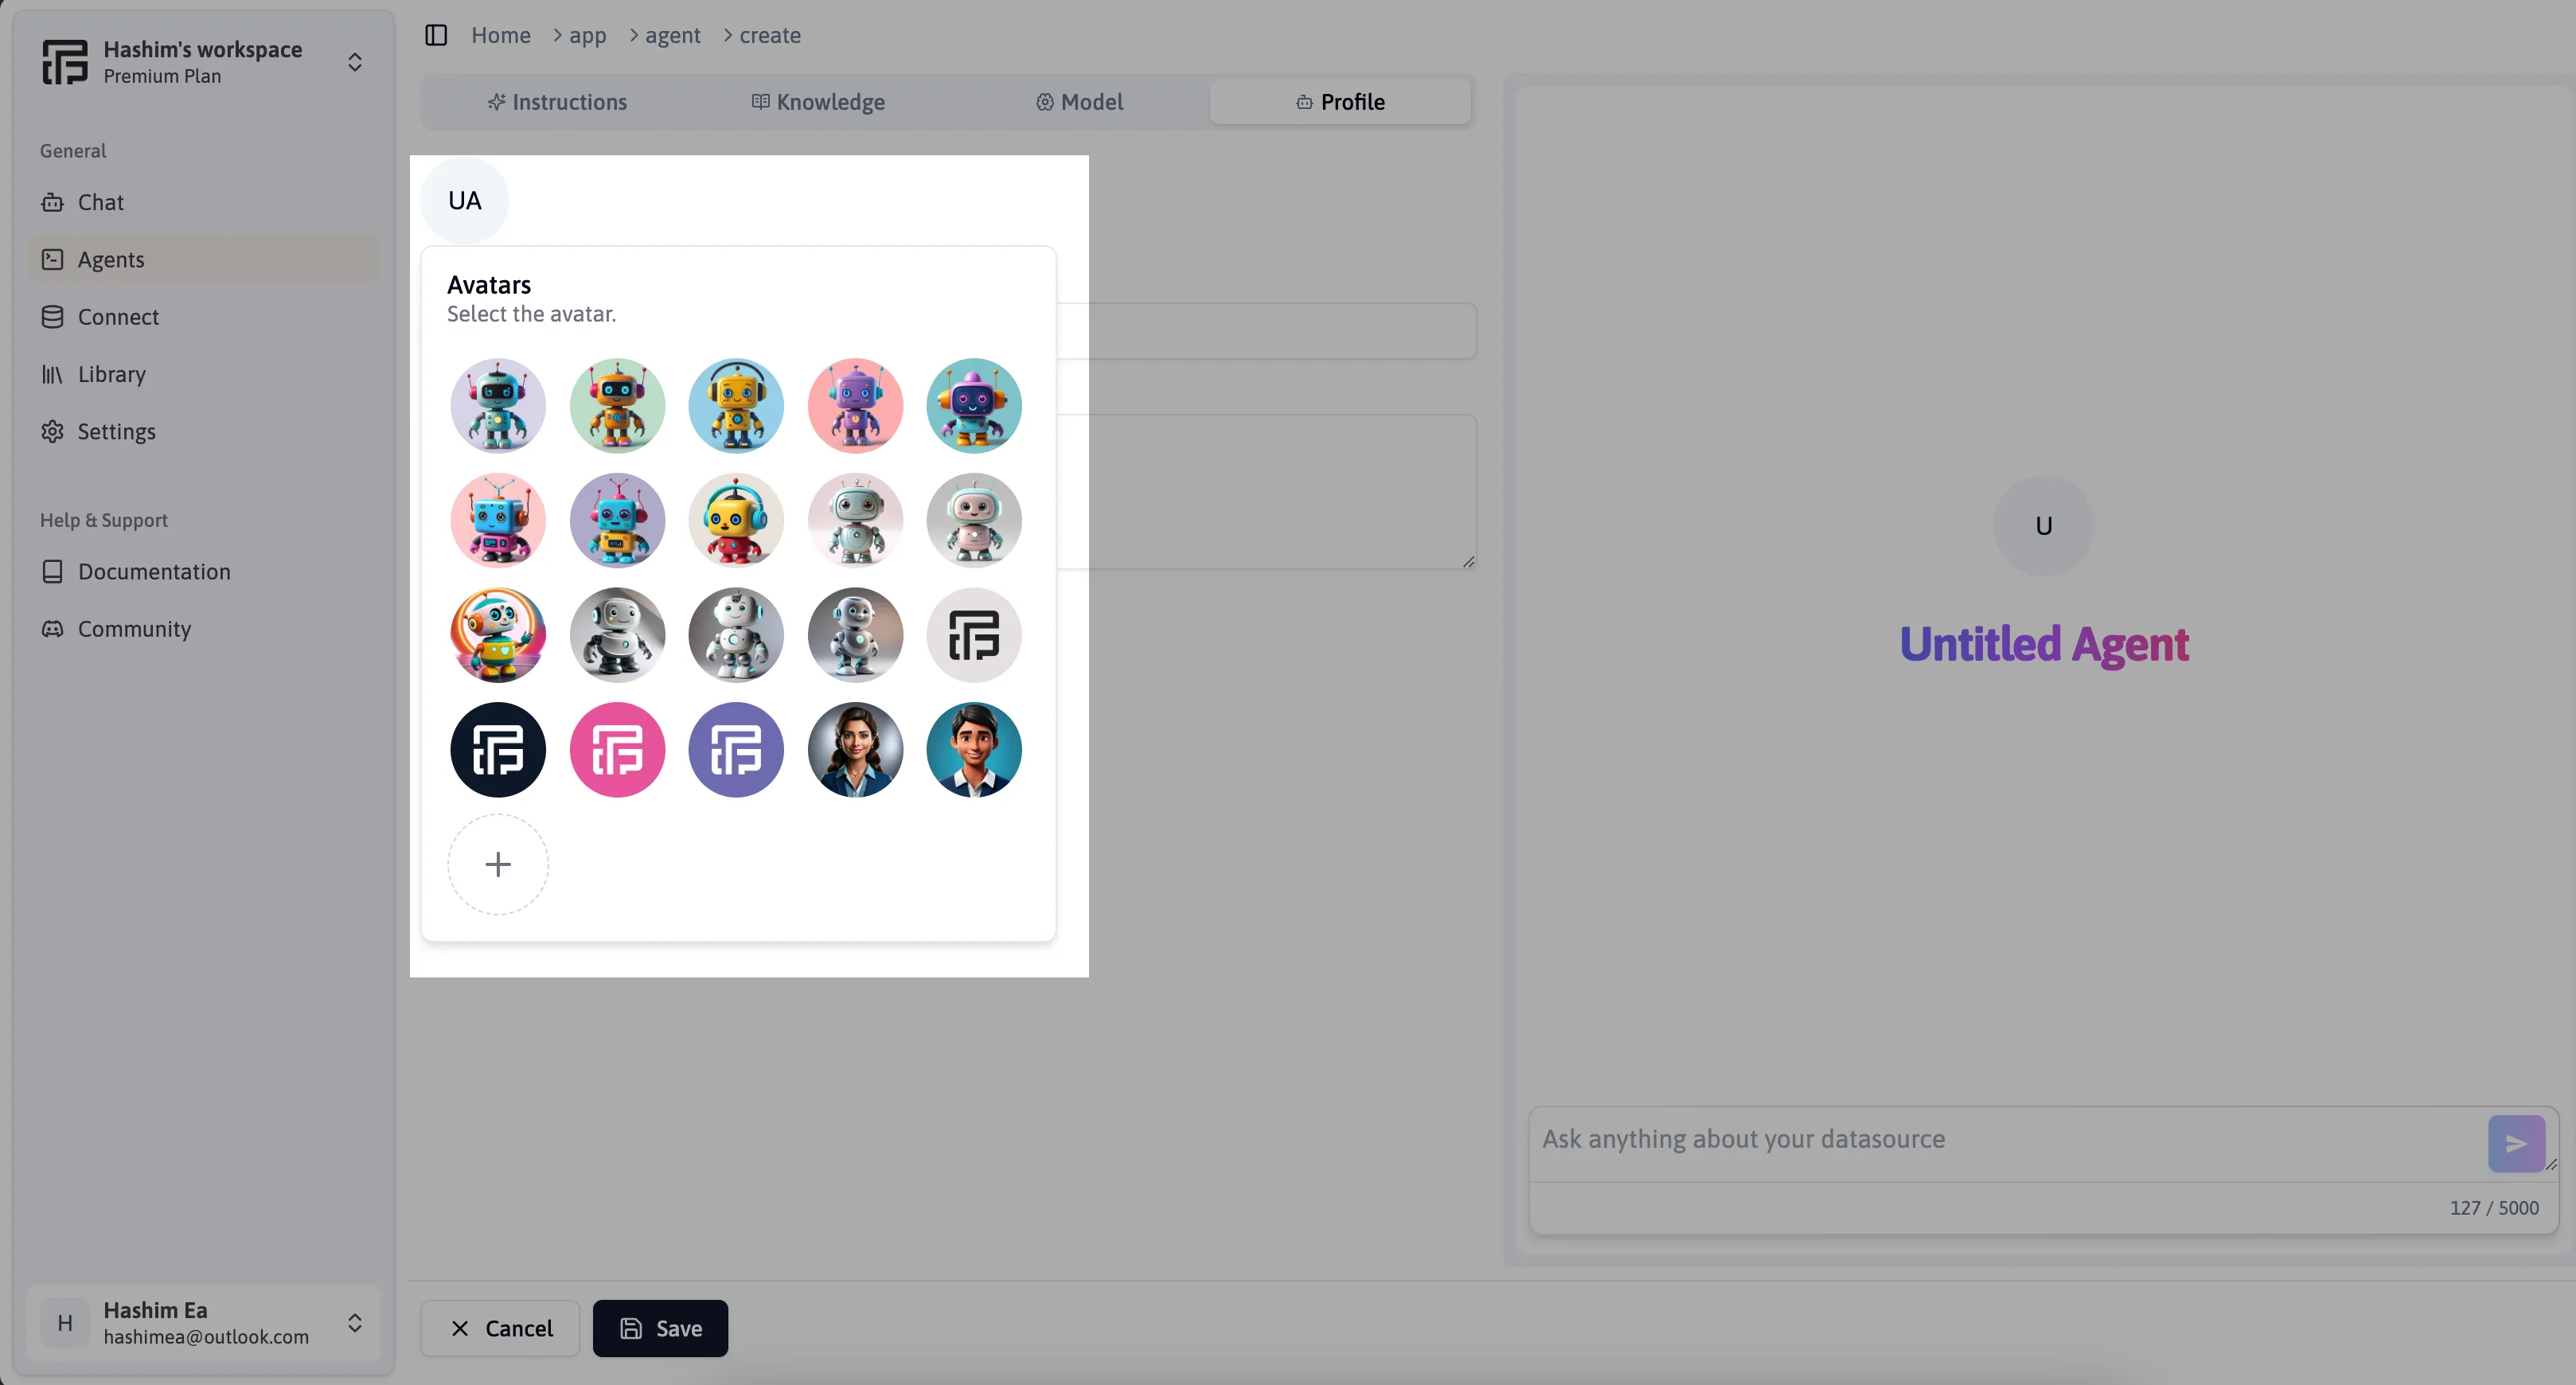2576x1385 pixels.
Task: Select the male human avatar
Action: (974, 749)
